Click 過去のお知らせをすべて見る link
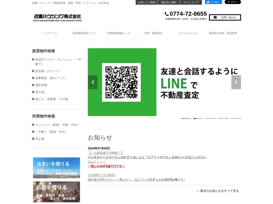This screenshot has height=204, width=273. 219,191
